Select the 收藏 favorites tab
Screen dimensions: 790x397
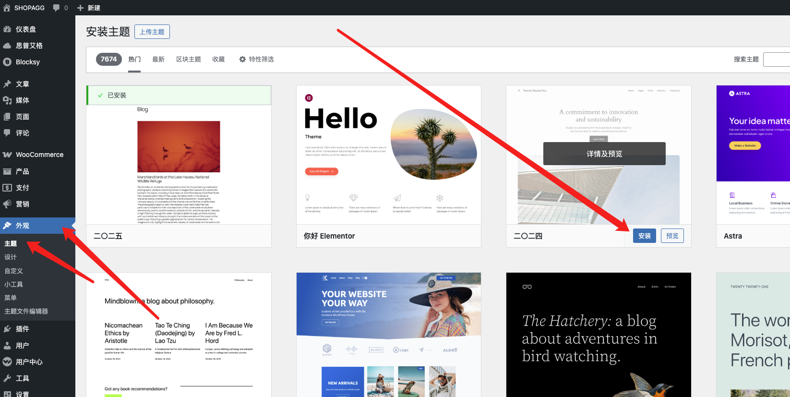coord(218,60)
